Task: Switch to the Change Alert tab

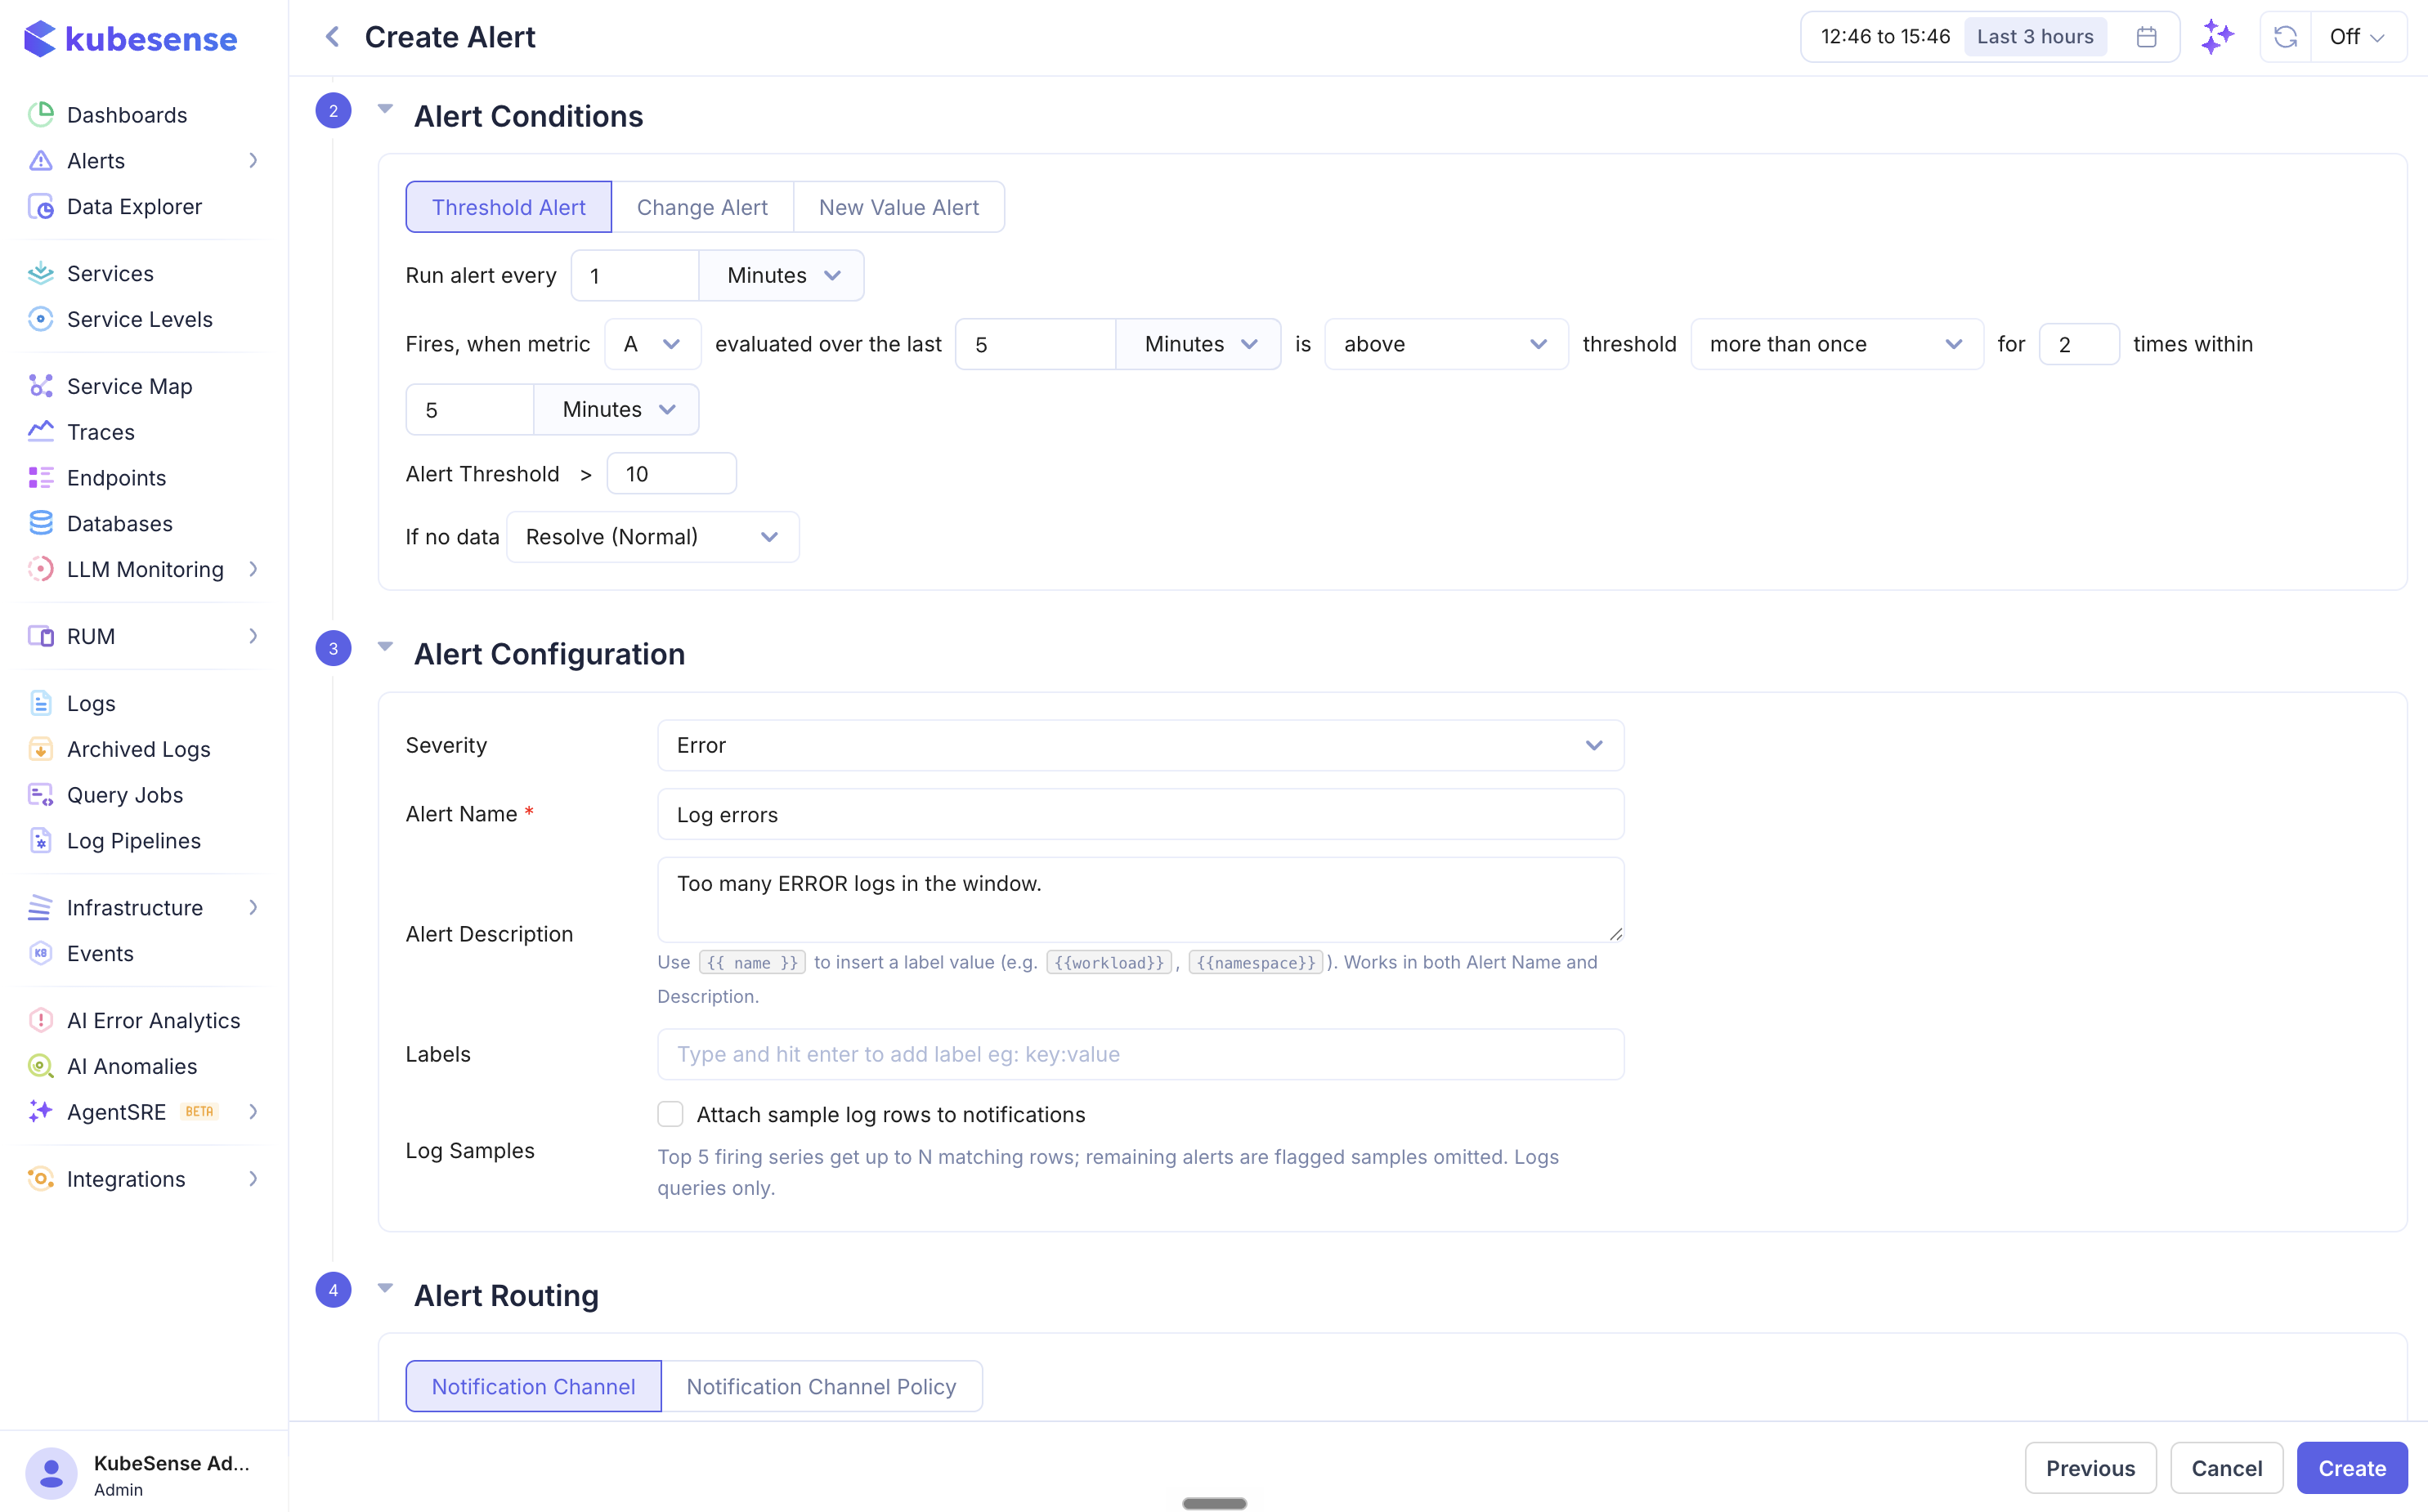Action: pos(702,207)
